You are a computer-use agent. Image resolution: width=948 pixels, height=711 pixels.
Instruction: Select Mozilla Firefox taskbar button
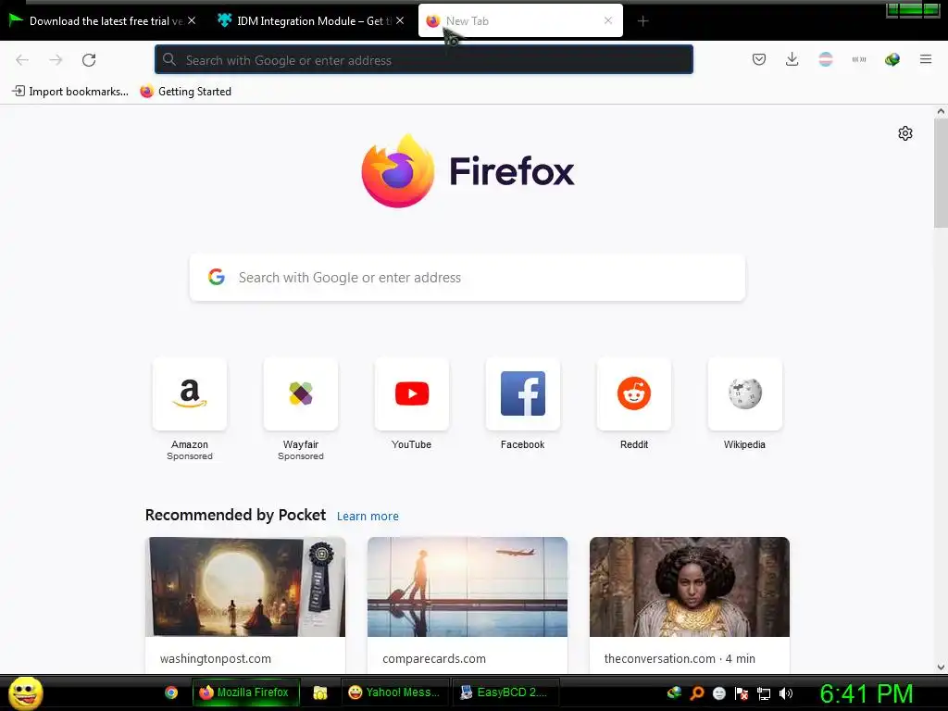tap(246, 692)
